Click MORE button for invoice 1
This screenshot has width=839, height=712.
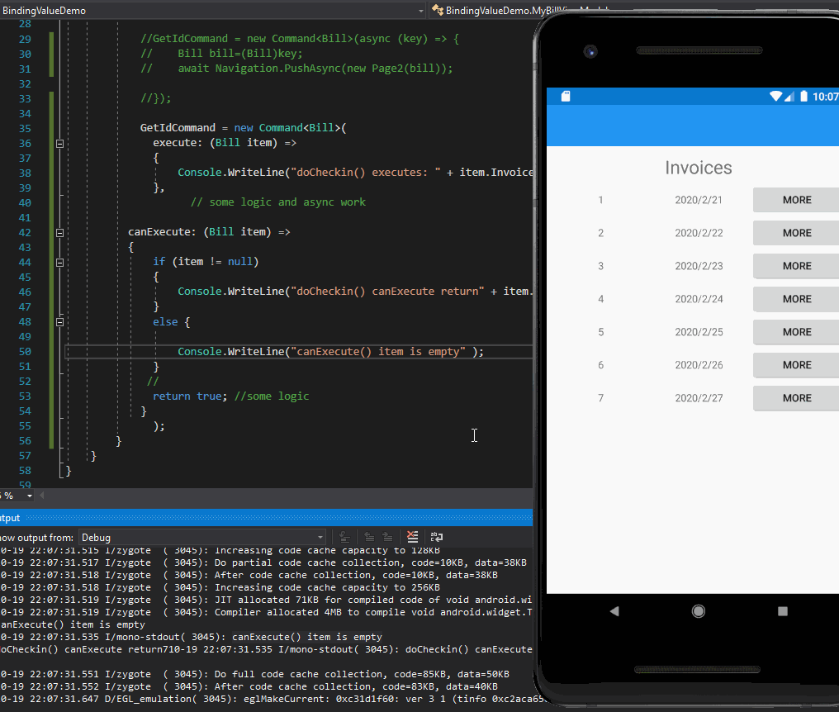point(797,200)
